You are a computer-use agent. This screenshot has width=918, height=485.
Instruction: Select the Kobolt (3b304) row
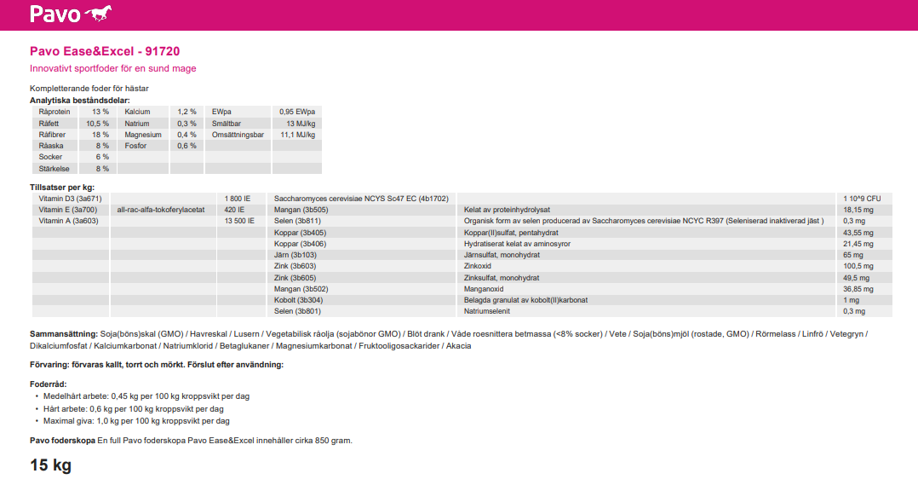click(x=298, y=300)
